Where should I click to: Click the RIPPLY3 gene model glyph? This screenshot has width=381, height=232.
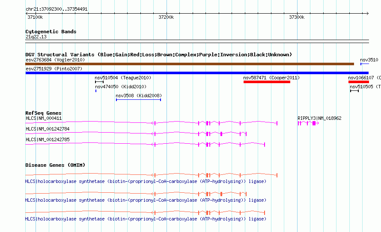[x=308, y=123]
